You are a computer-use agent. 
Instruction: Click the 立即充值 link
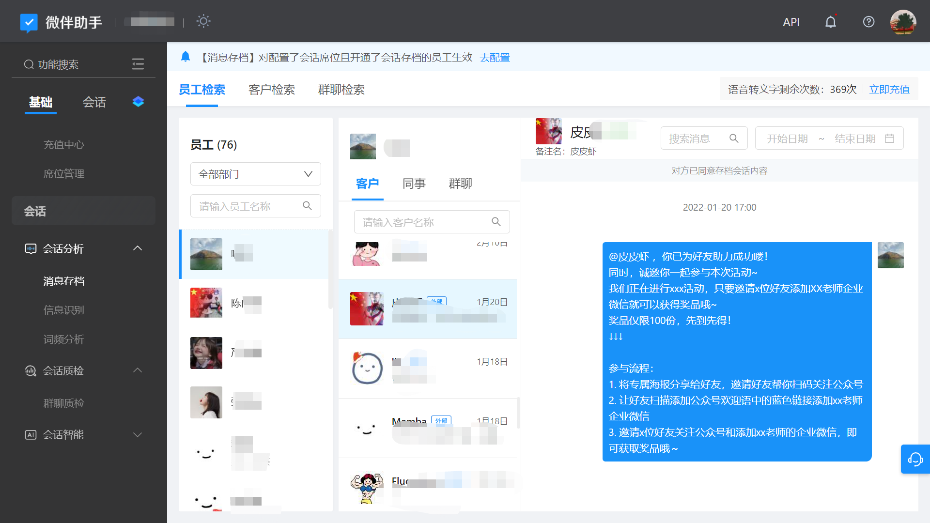coord(889,90)
